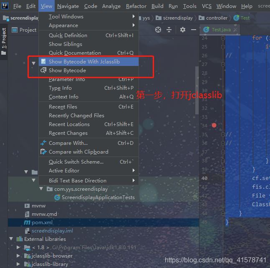Toggle the 1: Project side tool window
The height and width of the screenshot is (268, 270).
point(4,38)
